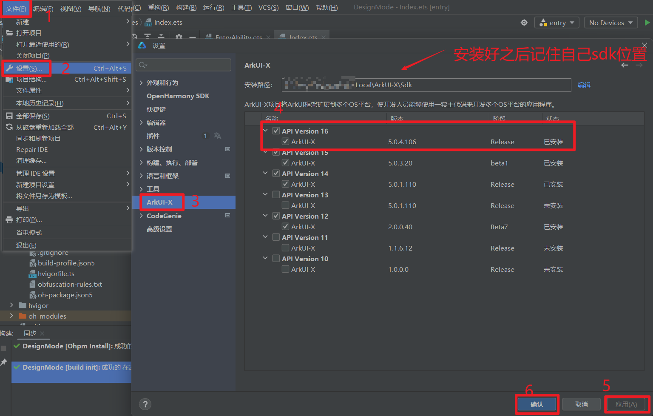Click the pin icon in the Build tool window
Viewport: 653px width, 416px height.
point(3,362)
